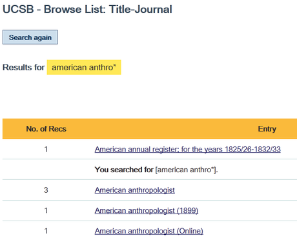
Task: Click the 'Results for' label
Action: [24, 67]
